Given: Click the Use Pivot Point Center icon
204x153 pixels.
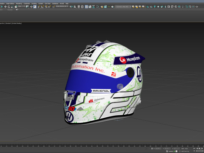Looking at the screenshot, I should point(27,7).
